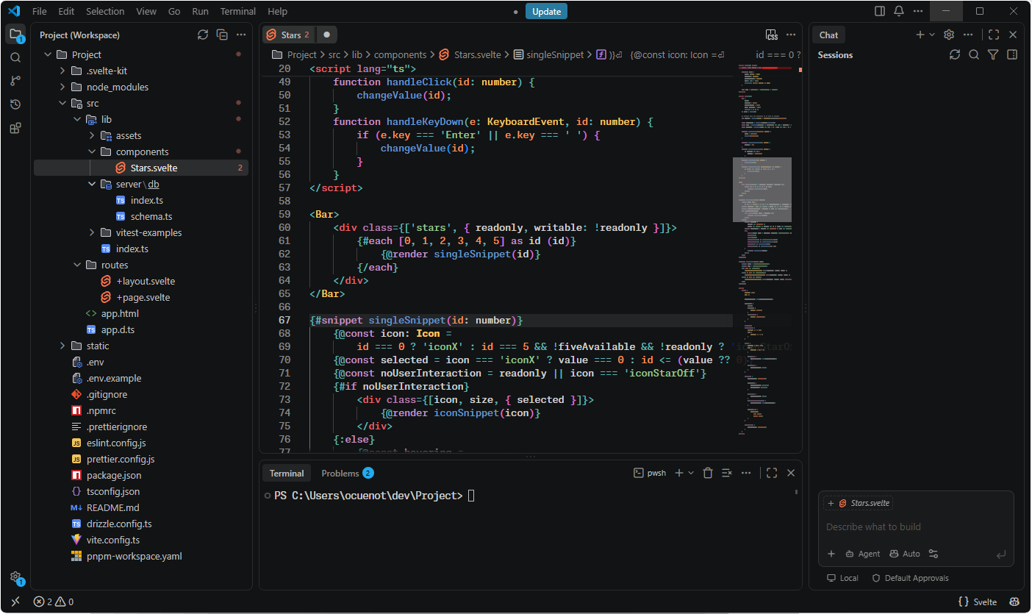Image resolution: width=1032 pixels, height=614 pixels.
Task: Open terminal panel more actions ellipsis
Action: click(746, 473)
